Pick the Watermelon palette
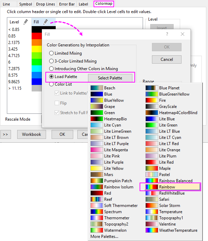The image size is (208, 241). [x=109, y=230]
